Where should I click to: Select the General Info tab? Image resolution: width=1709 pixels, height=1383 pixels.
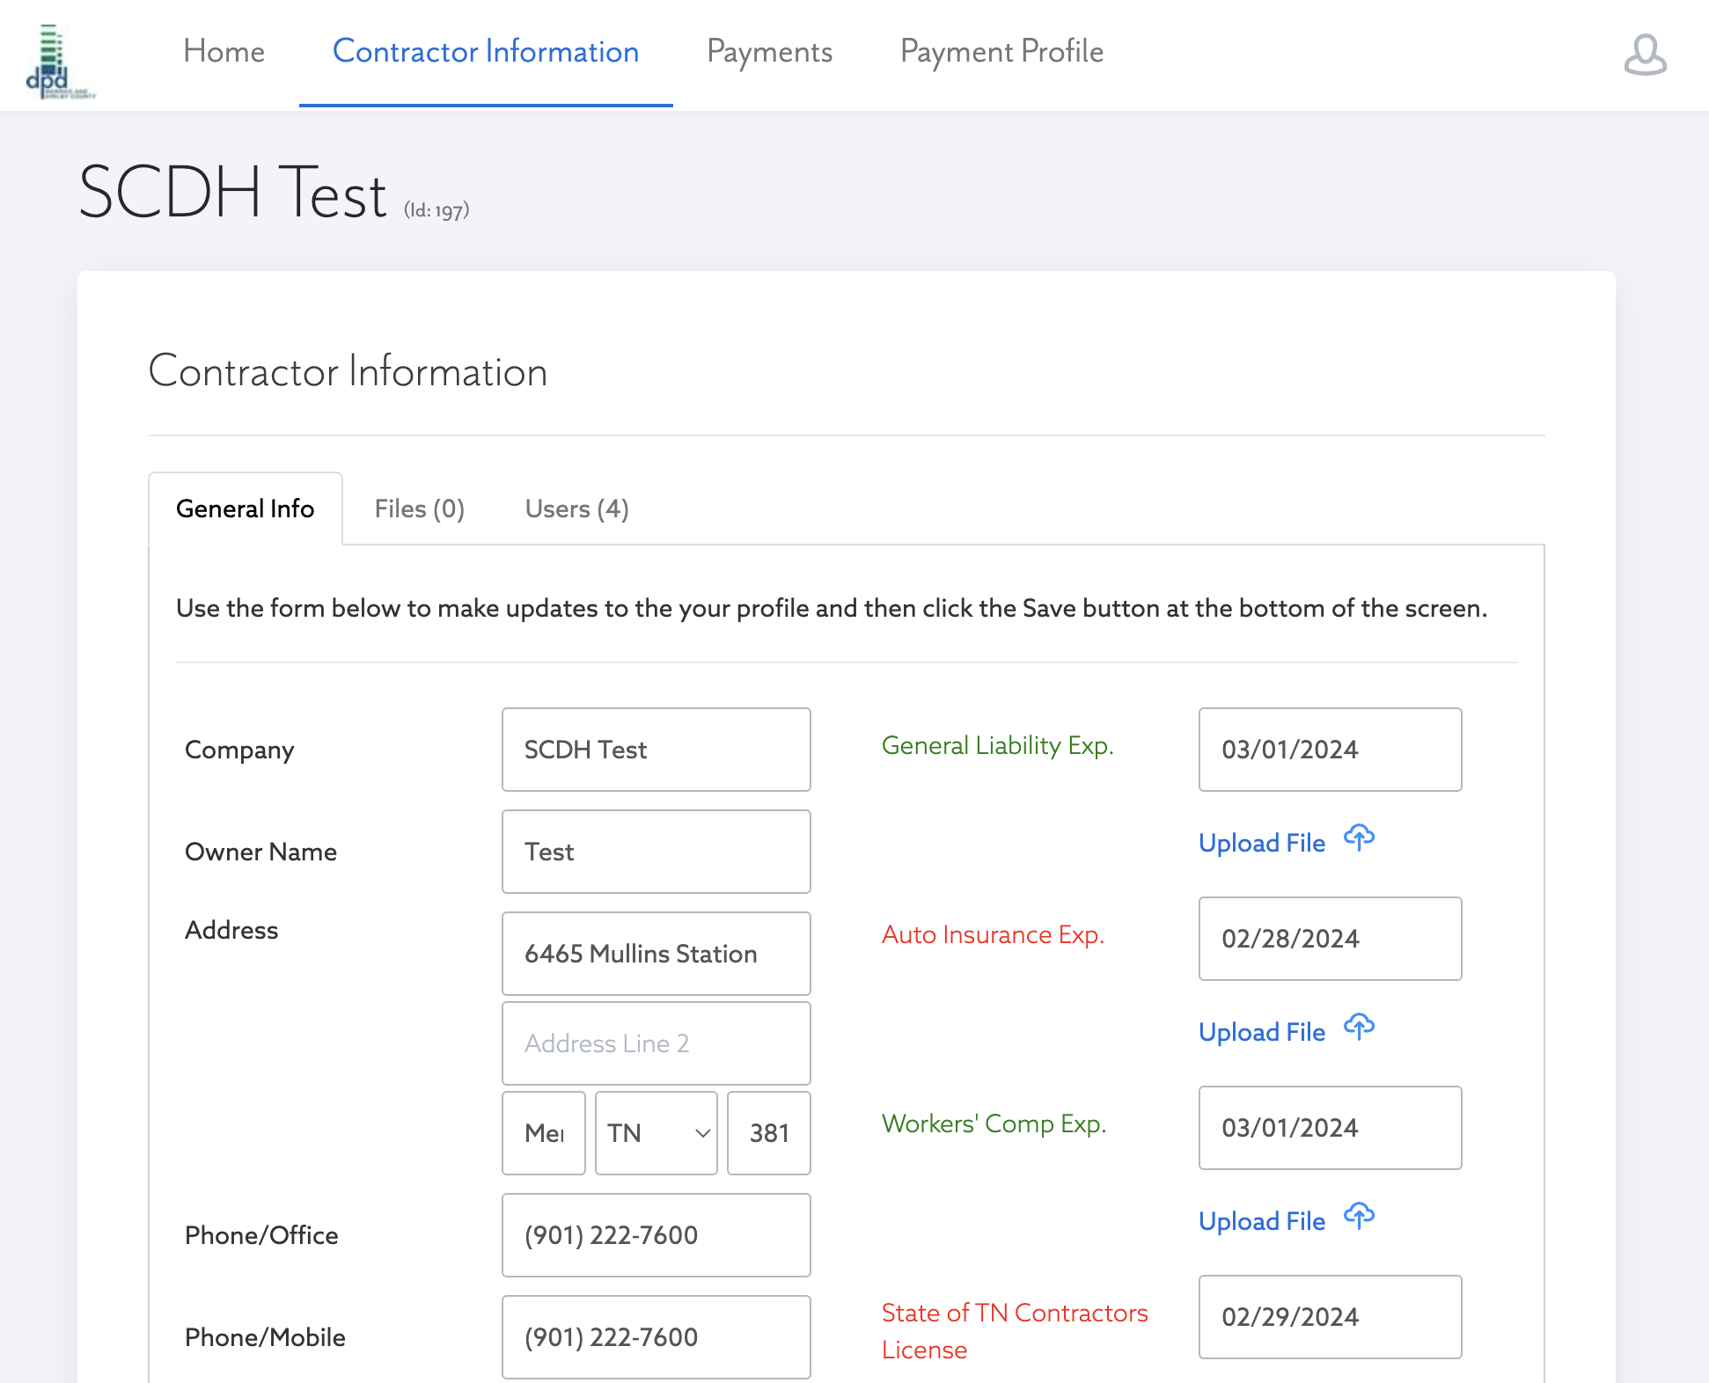coord(245,509)
